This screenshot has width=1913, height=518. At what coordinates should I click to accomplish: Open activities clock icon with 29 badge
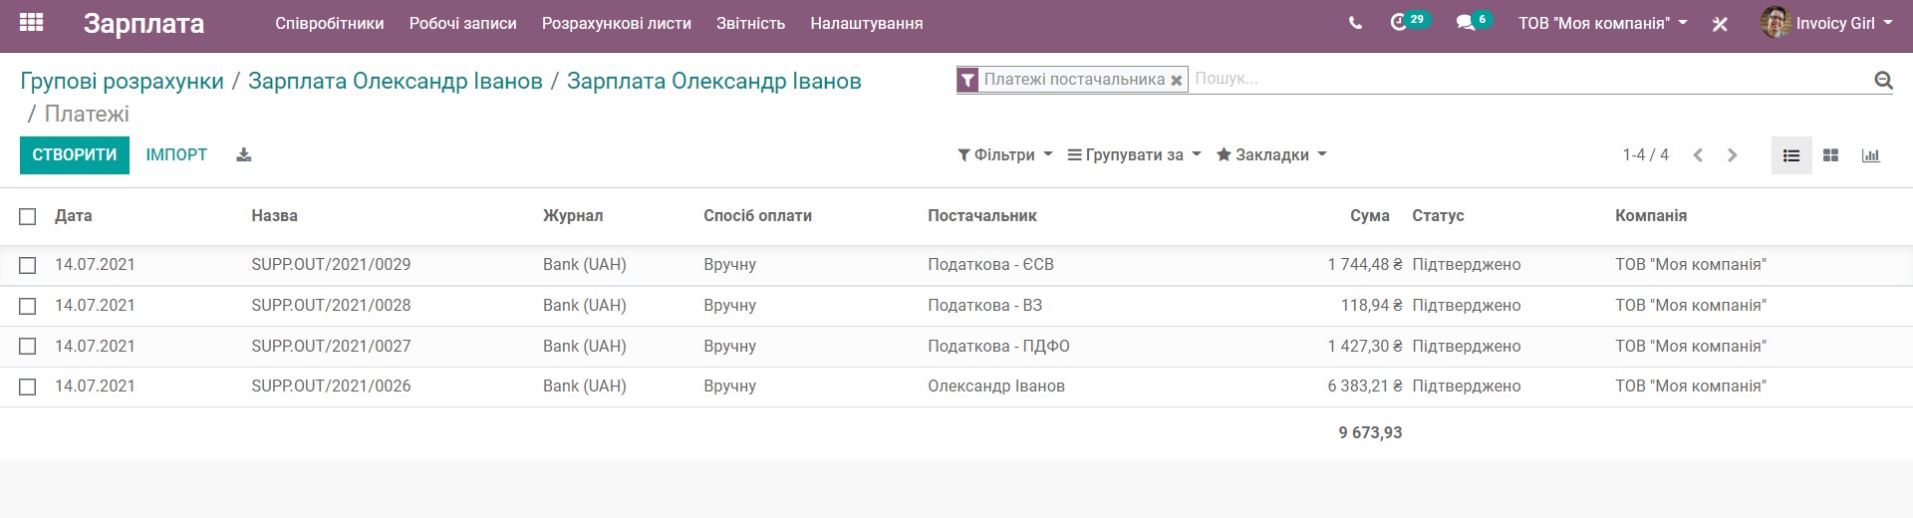click(1409, 21)
